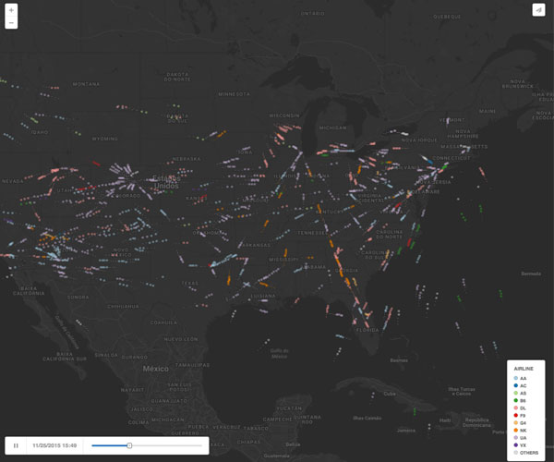Click the Yucatán label on map
Viewport: 554px width, 462px height.
click(289, 408)
